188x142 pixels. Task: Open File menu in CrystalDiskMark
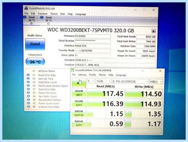click(x=74, y=75)
